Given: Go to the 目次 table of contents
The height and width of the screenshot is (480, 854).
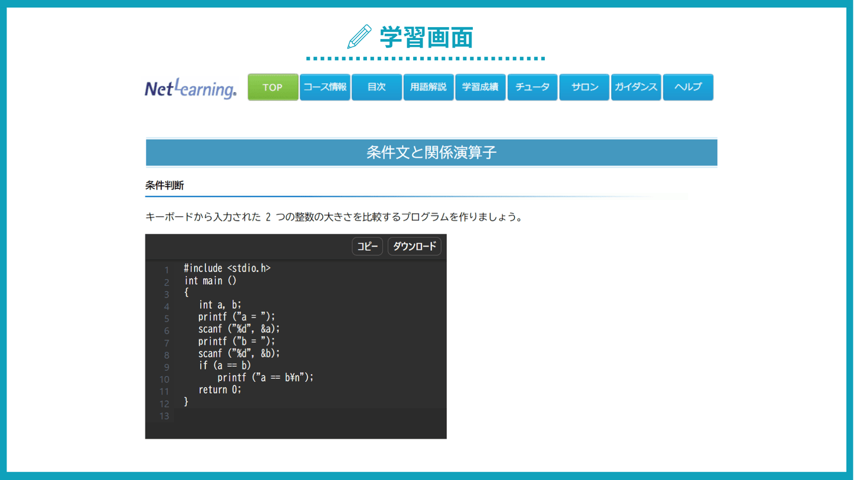Looking at the screenshot, I should [376, 87].
